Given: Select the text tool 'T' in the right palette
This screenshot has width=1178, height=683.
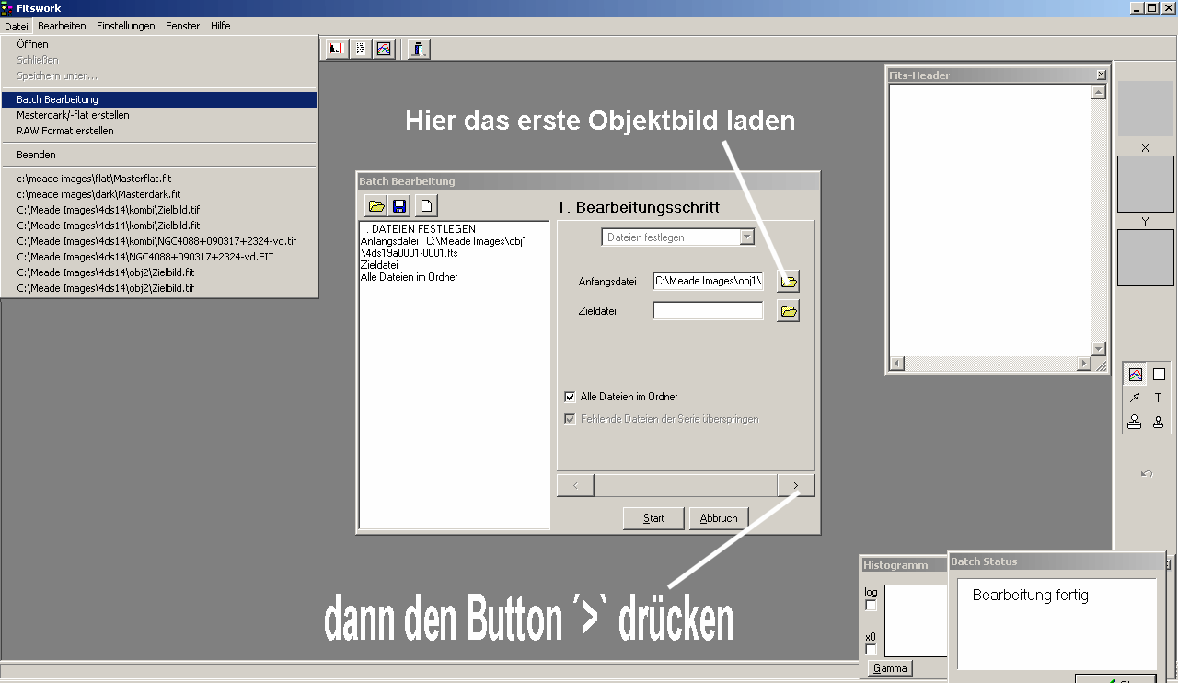Looking at the screenshot, I should point(1159,399).
